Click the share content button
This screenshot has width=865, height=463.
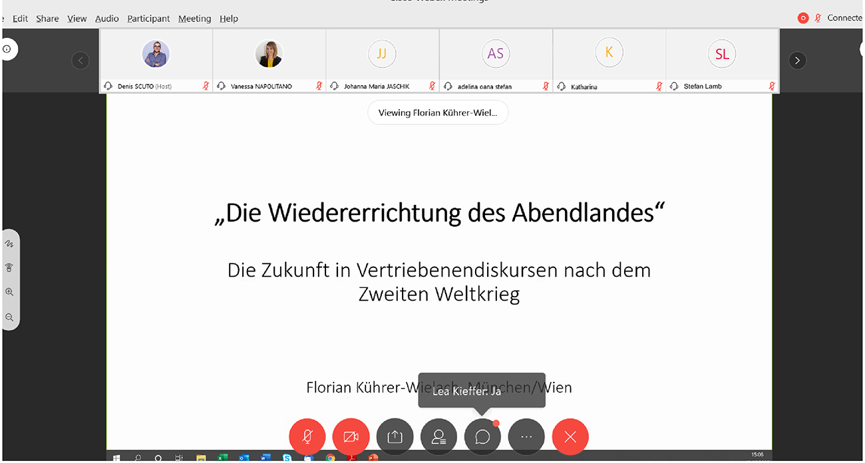(x=395, y=436)
